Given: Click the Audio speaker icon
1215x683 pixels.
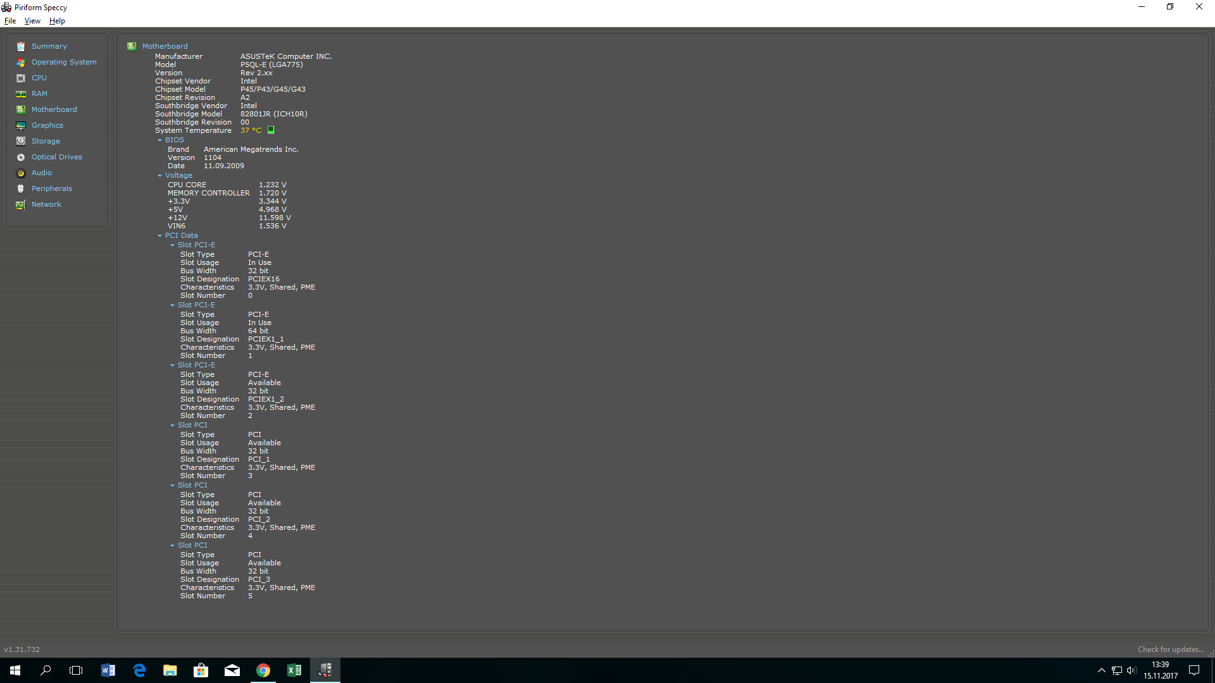Looking at the screenshot, I should coord(21,173).
